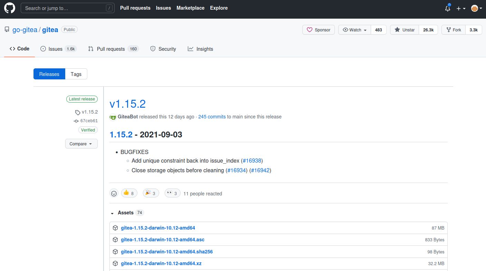Toggle the hooray reaction
This screenshot has width=486, height=271.
(x=150, y=193)
